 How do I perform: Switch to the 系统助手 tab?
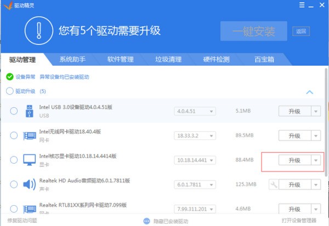tap(72, 60)
